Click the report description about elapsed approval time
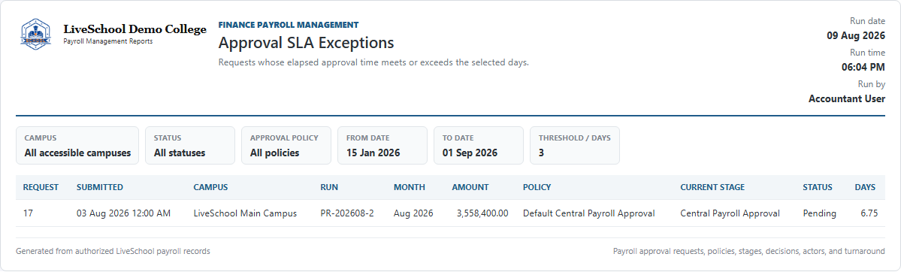 (x=373, y=62)
